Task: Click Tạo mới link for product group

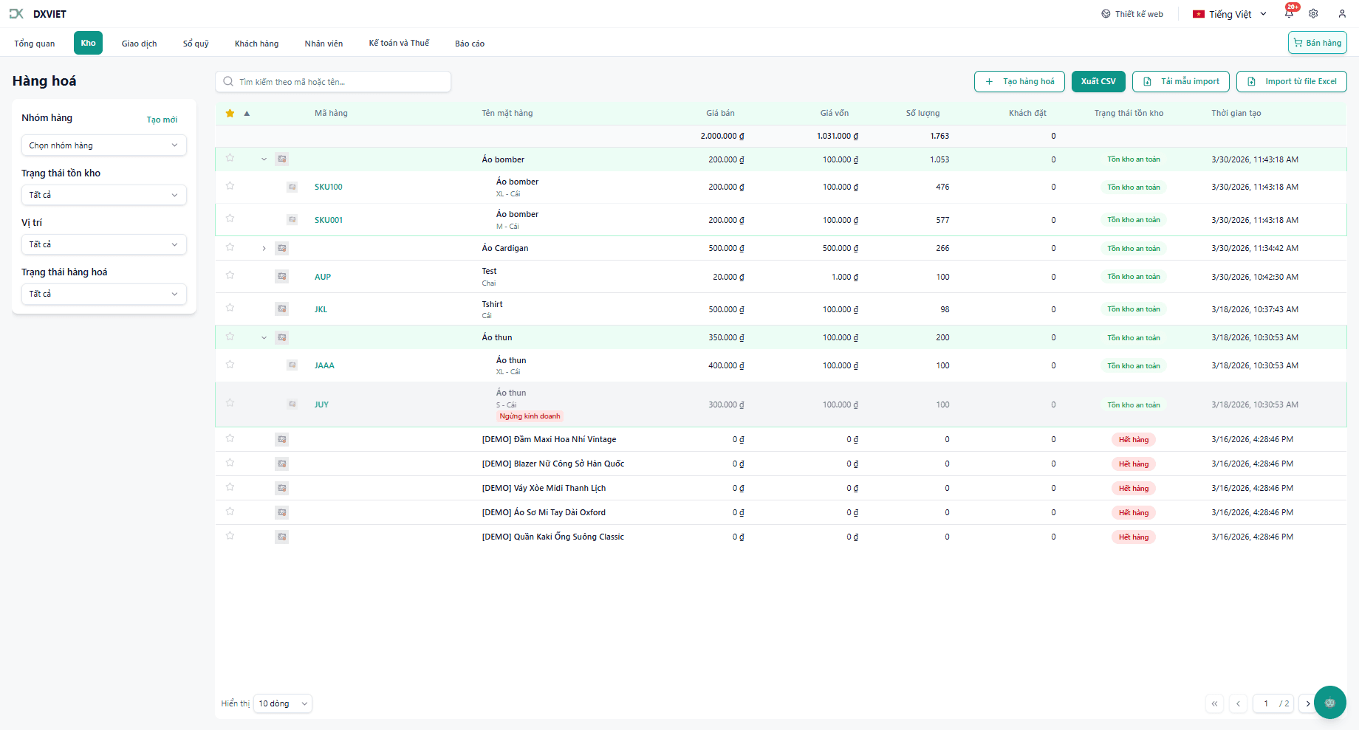Action: click(162, 120)
